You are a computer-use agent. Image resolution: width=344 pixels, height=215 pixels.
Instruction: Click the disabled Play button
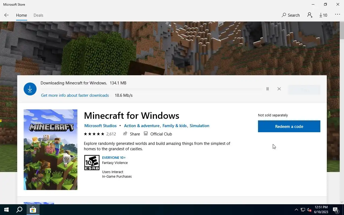304,90
